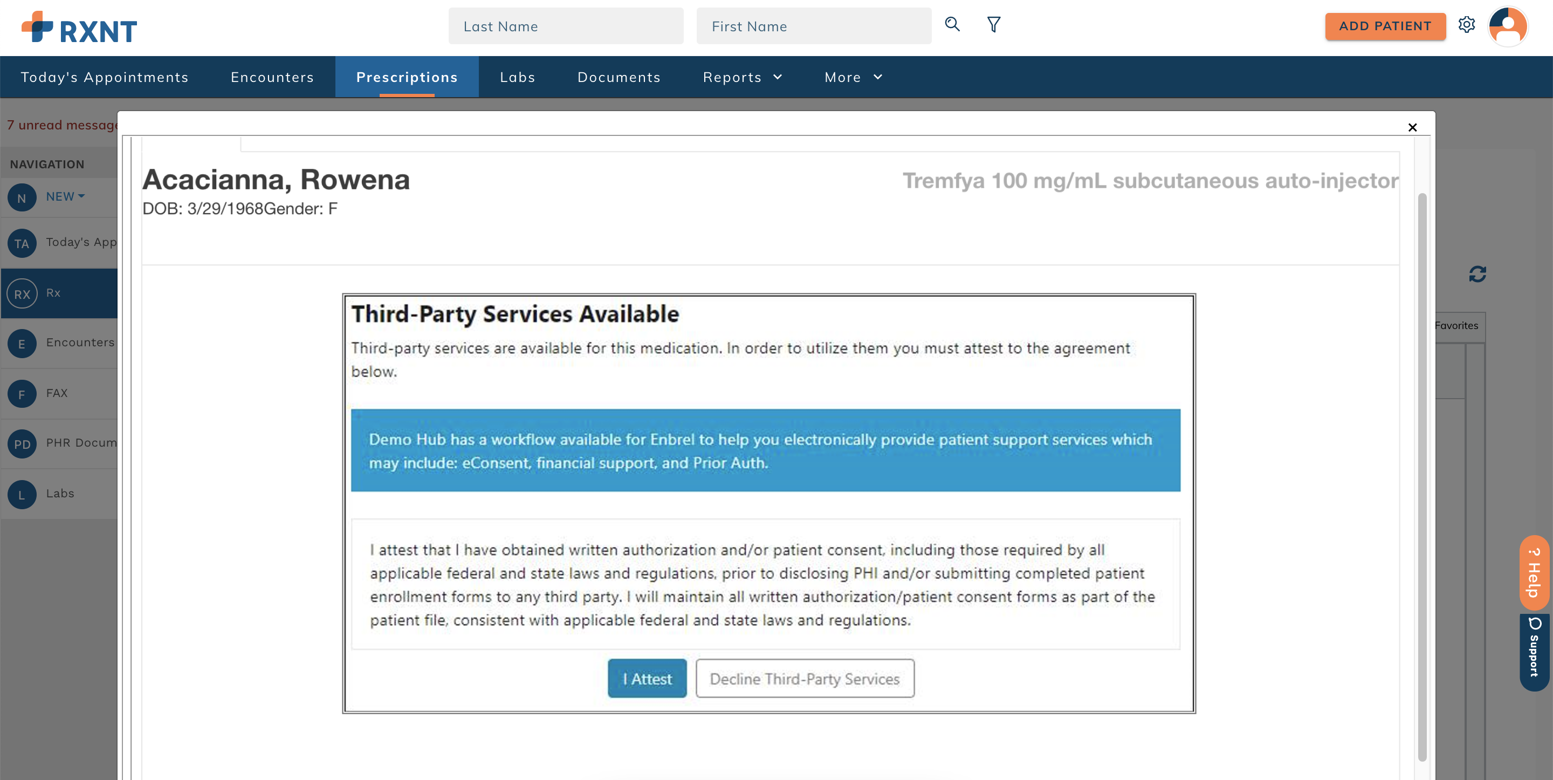Click ADD PATIENT button

pos(1385,26)
